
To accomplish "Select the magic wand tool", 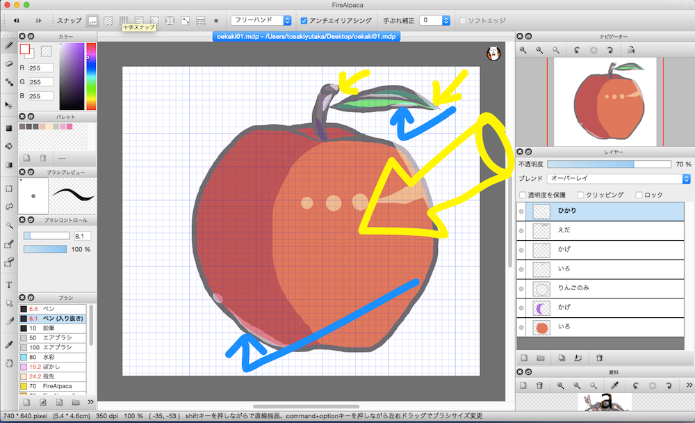I will pyautogui.click(x=9, y=225).
